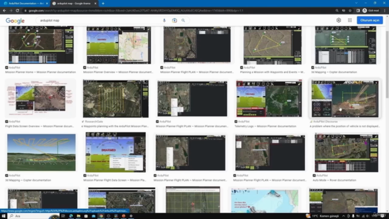Open the DISARMED Flight Data Screen thumbnail

click(x=115, y=152)
